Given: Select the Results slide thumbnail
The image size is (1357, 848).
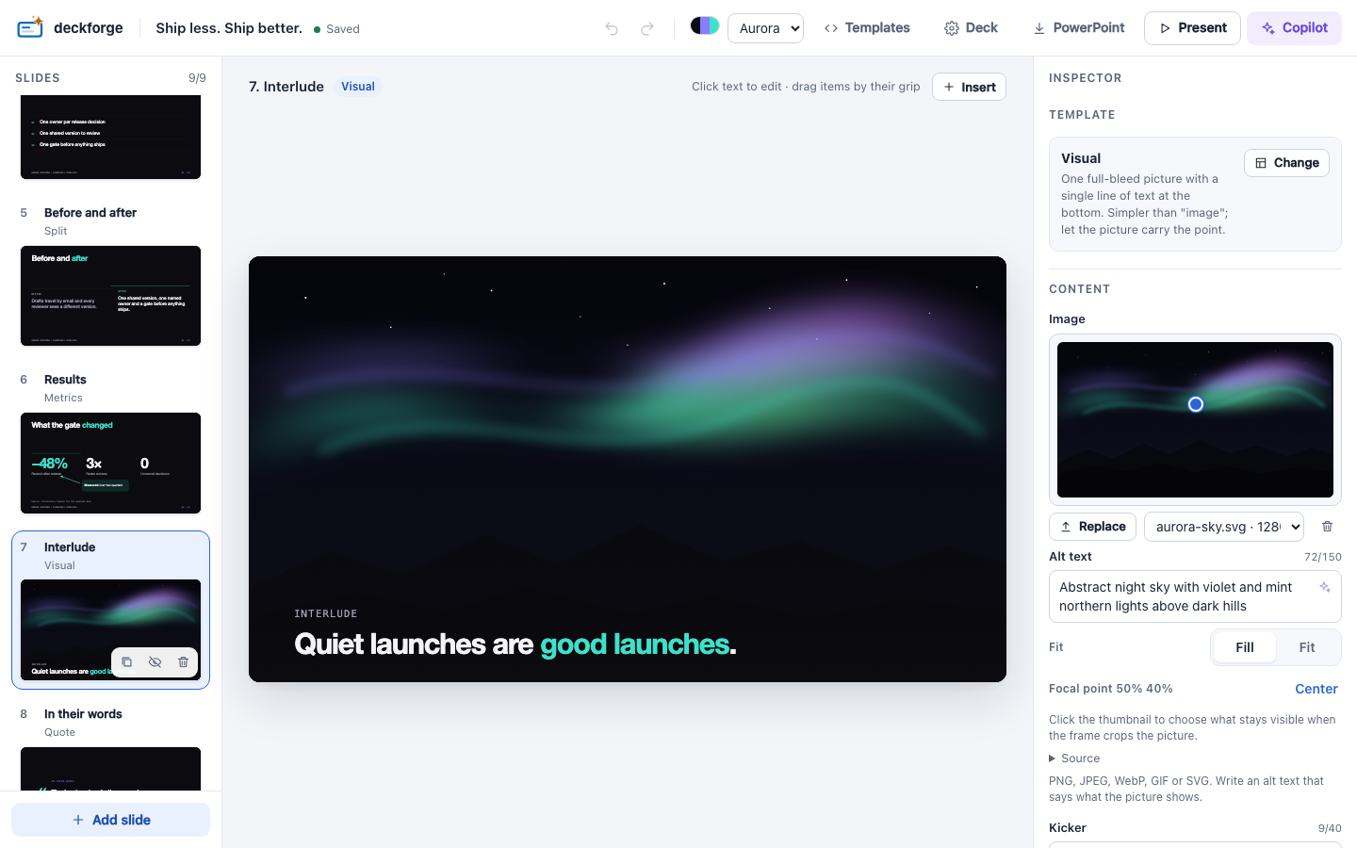Looking at the screenshot, I should [x=110, y=463].
